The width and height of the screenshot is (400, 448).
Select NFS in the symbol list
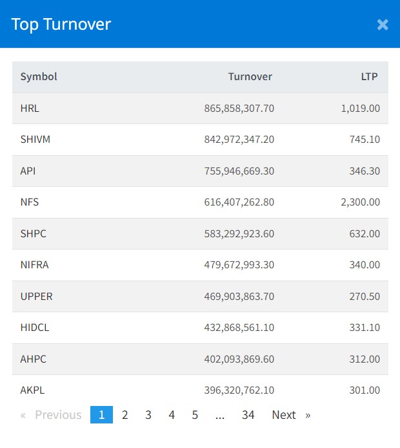tap(30, 202)
